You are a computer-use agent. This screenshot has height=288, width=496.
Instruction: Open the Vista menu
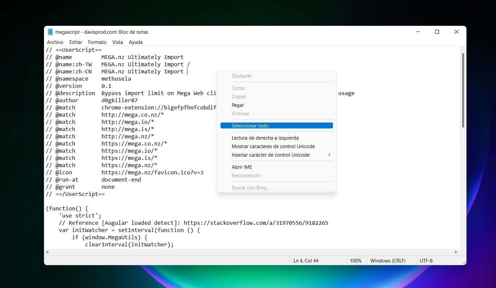117,42
